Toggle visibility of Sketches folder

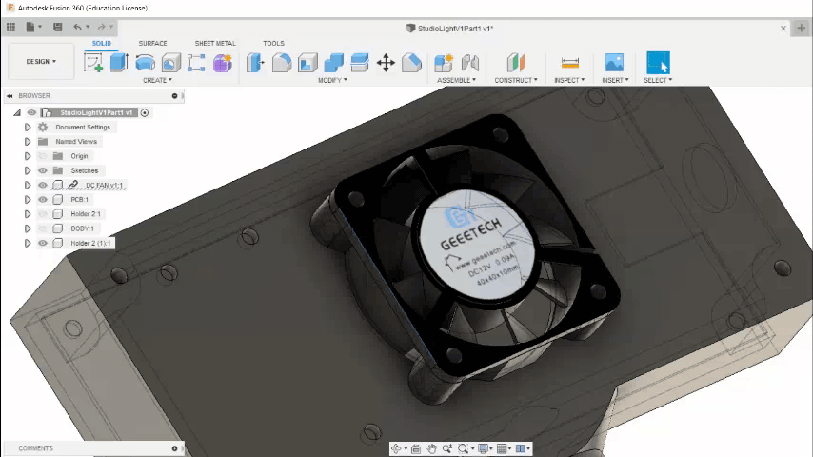(x=43, y=170)
